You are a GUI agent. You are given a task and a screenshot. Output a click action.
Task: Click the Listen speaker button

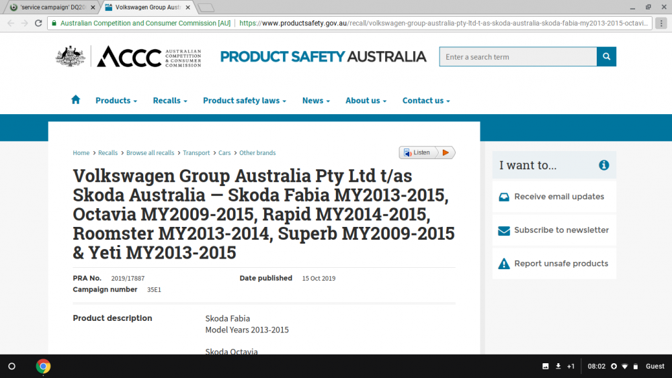click(417, 152)
